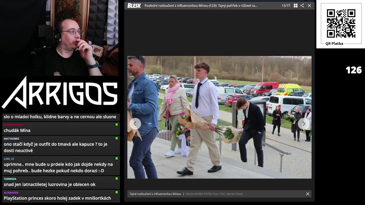Image resolution: width=365 pixels, height=205 pixels.
Task: Open the Kick badge on MATYASBRZ's message
Action: click(117, 138)
